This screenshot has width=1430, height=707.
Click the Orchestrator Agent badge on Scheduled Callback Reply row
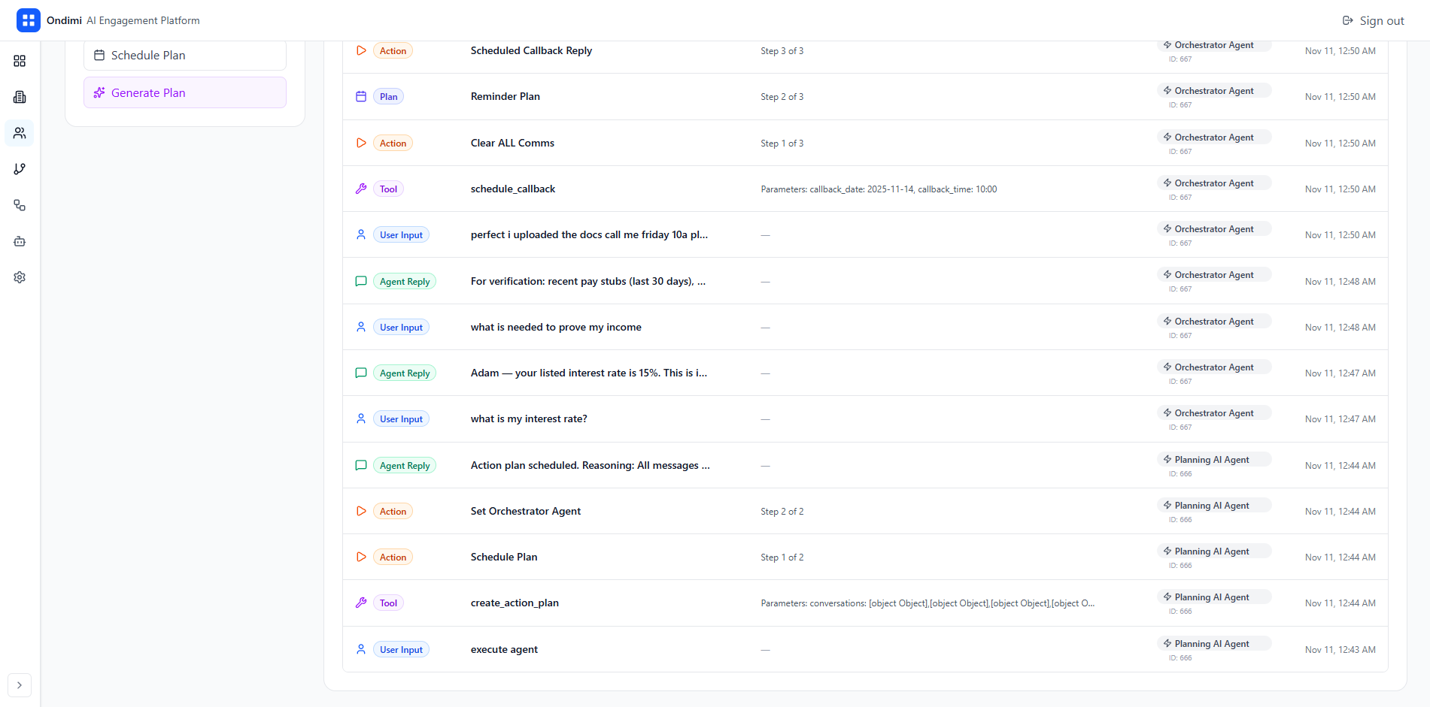(1214, 45)
